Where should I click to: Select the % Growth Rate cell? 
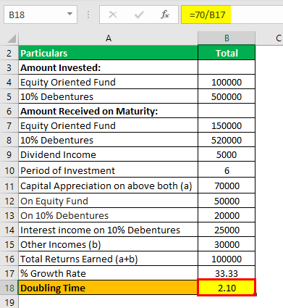pos(108,273)
